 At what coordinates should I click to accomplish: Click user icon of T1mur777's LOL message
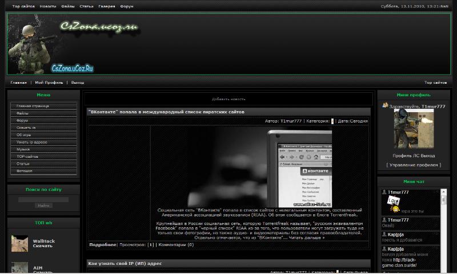coord(384,192)
